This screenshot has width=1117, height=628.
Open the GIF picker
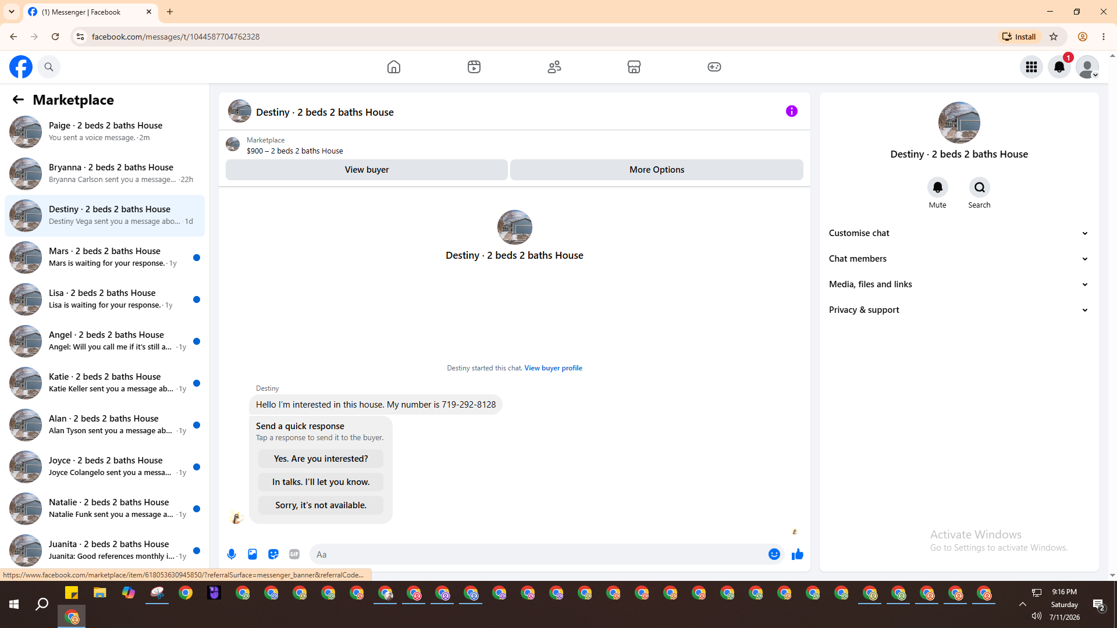294,554
